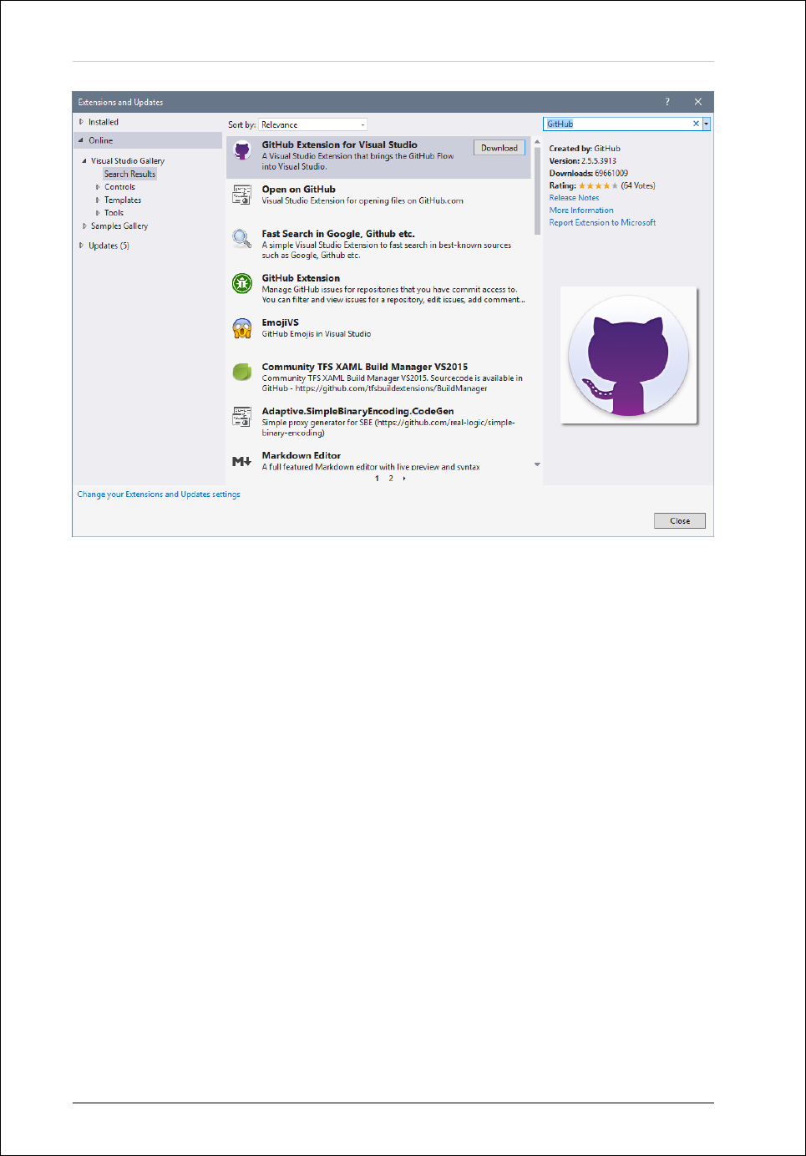This screenshot has width=806, height=1156.
Task: Expand the Installed category
Action: pos(81,122)
